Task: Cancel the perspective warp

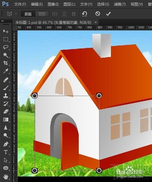Action: point(98,14)
